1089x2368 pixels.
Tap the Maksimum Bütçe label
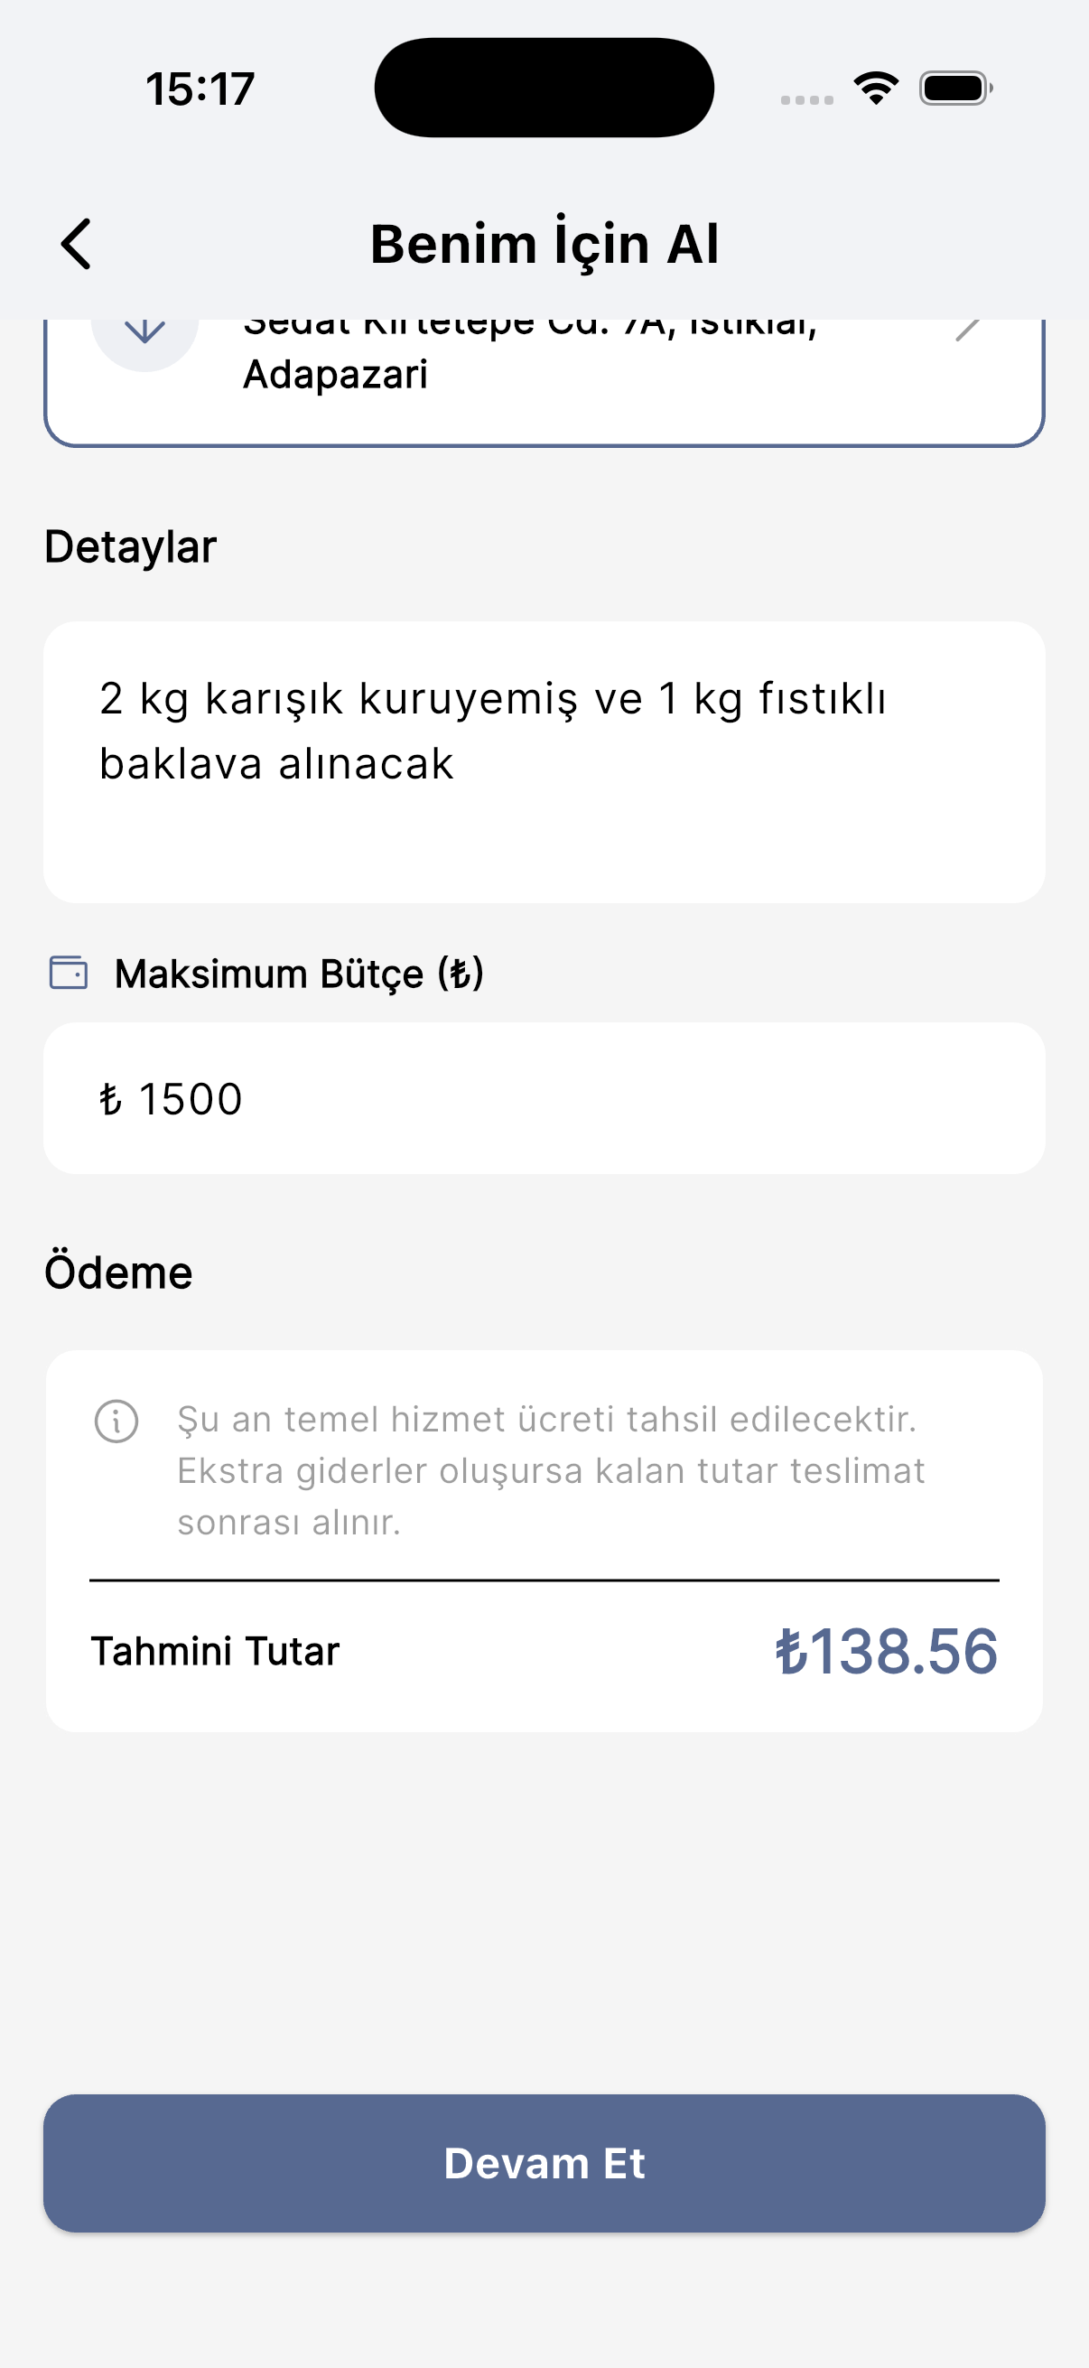tap(299, 974)
